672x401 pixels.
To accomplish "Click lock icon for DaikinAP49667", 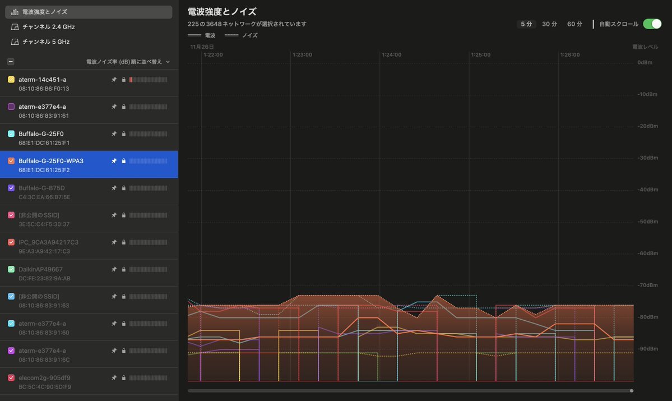I will [x=123, y=269].
